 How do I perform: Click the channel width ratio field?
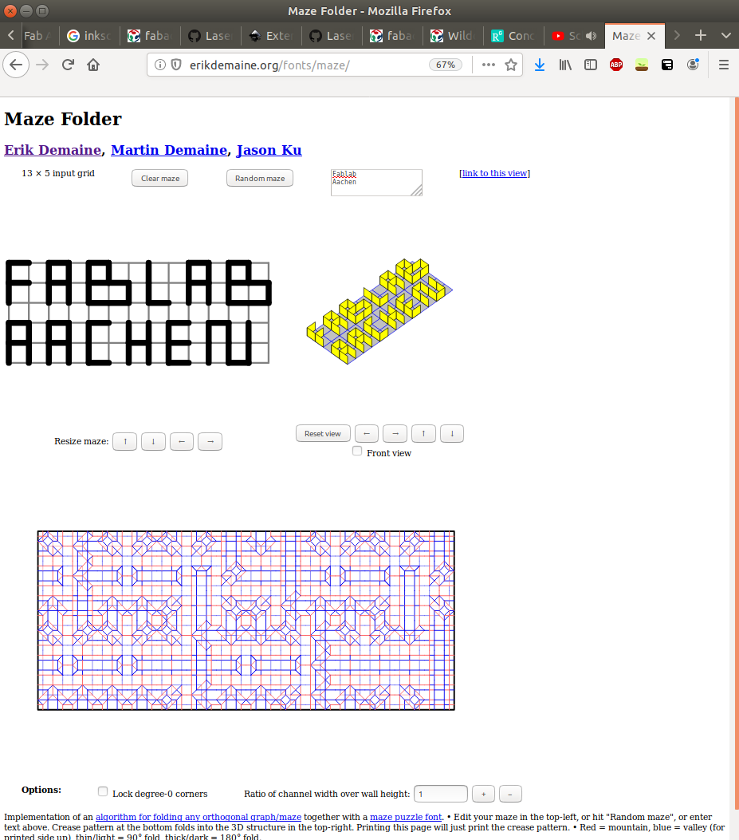[441, 794]
